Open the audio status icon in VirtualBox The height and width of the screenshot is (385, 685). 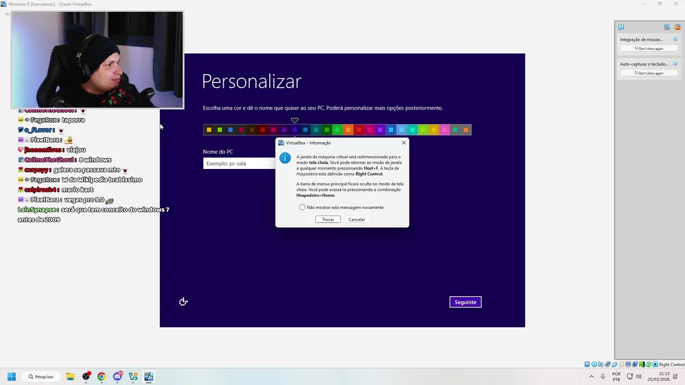(600, 364)
